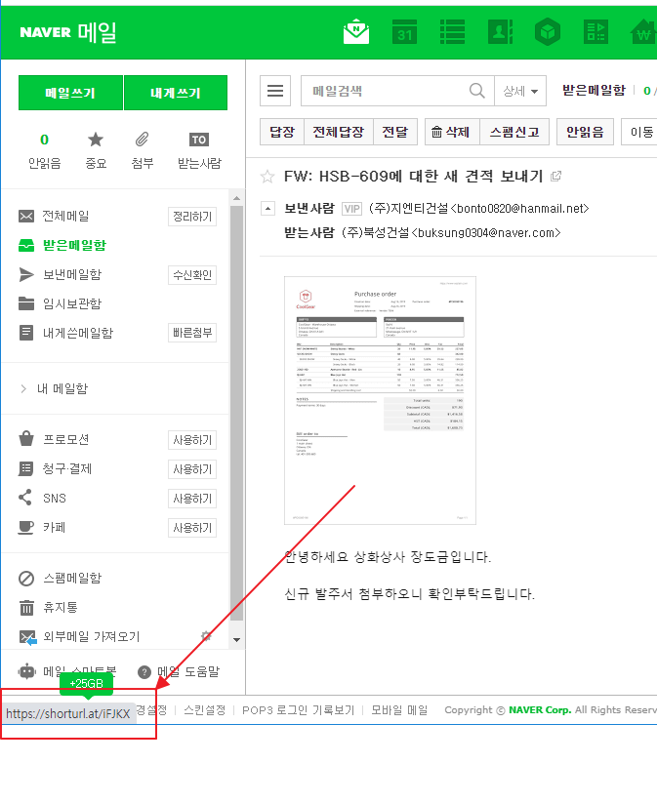657x804 pixels.
Task: Open 스킨설정 in the footer
Action: coord(205,710)
